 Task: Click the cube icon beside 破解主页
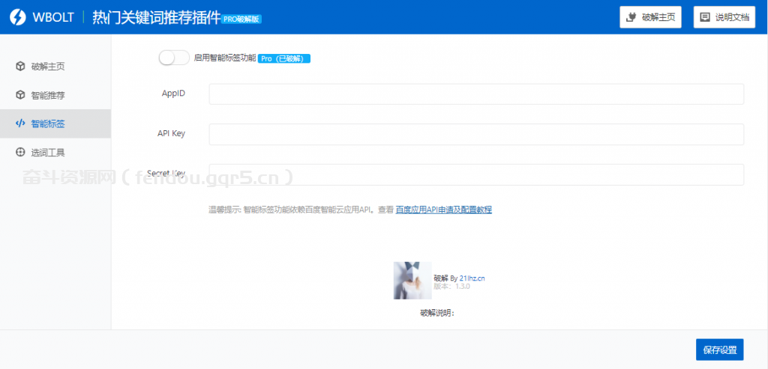click(x=20, y=67)
